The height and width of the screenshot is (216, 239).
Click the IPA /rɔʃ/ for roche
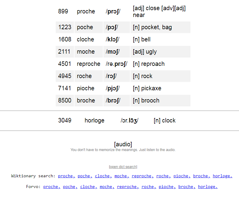111,76
